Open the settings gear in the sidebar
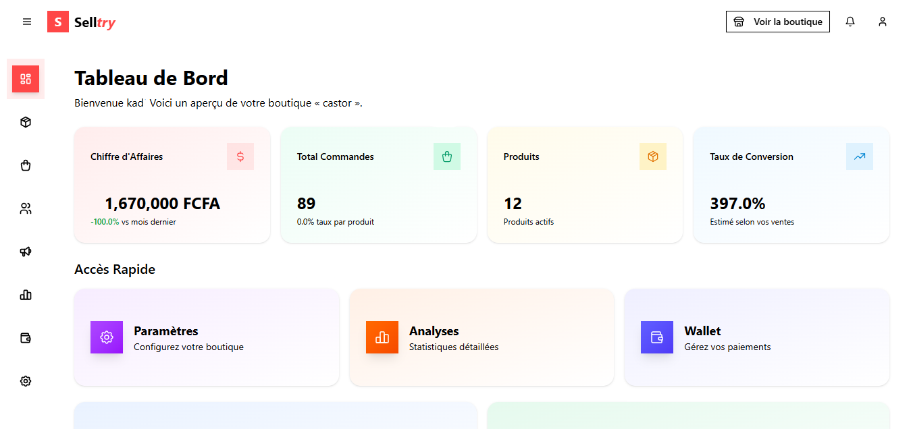 pyautogui.click(x=26, y=381)
